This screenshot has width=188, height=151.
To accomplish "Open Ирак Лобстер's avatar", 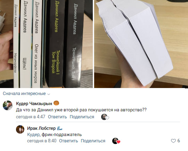I will point(20,129).
